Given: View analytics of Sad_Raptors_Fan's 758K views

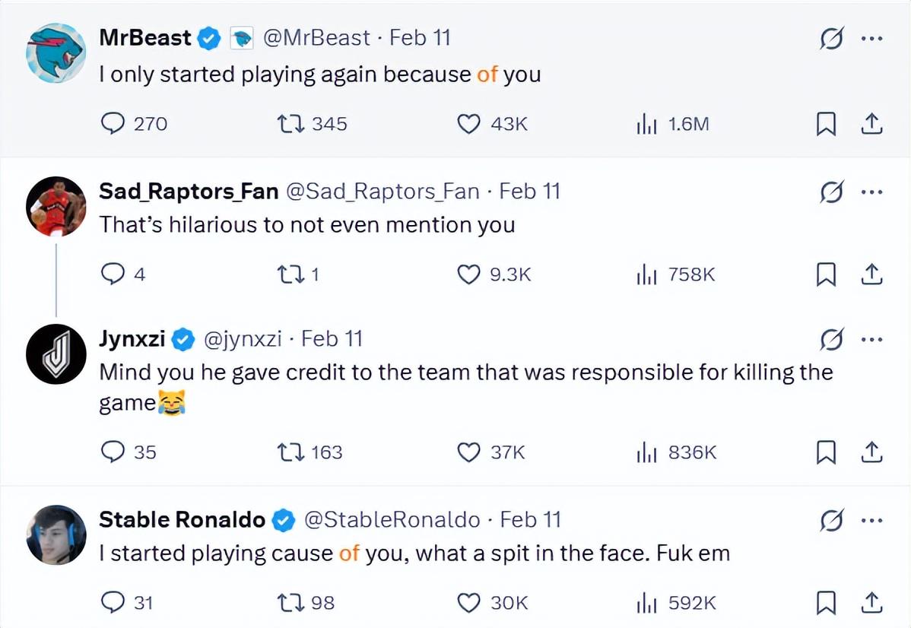Looking at the screenshot, I should coord(646,274).
